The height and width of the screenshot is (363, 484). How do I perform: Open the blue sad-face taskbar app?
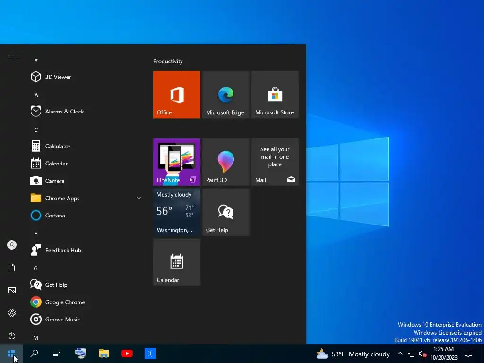150,354
